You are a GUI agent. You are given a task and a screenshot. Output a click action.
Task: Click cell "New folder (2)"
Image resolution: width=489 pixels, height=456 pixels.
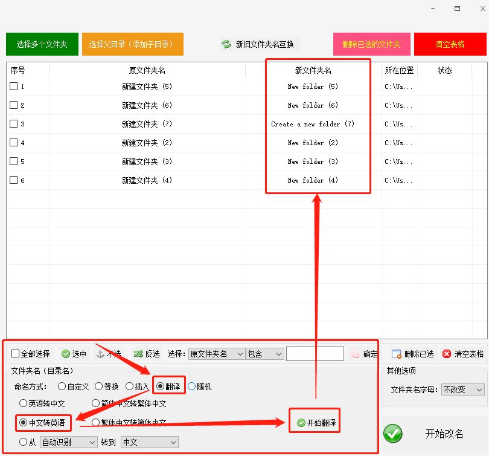pyautogui.click(x=313, y=143)
